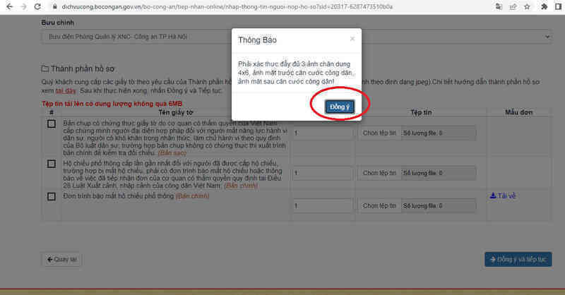Click Đồng ý và tiếp tục button

(x=518, y=259)
